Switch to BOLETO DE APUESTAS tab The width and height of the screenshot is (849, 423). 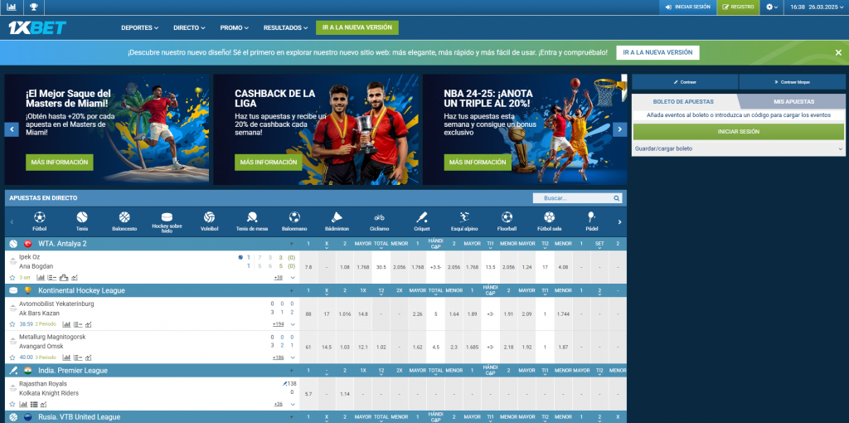point(683,102)
